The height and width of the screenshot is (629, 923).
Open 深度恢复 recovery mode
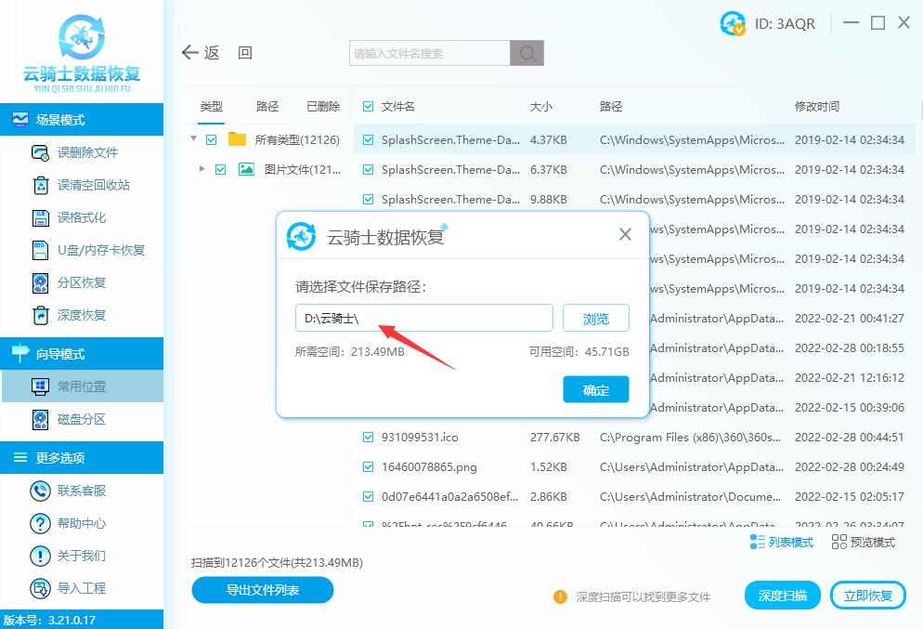pyautogui.click(x=82, y=315)
